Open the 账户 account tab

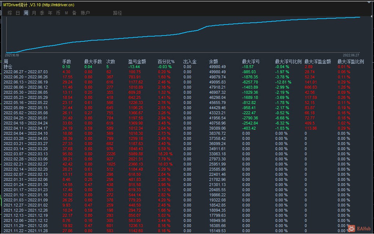click(85, 13)
